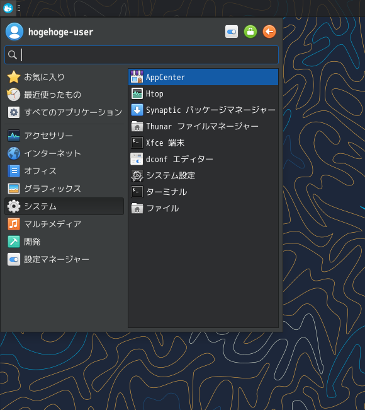Click the magnifier icon in the search box

click(12, 55)
